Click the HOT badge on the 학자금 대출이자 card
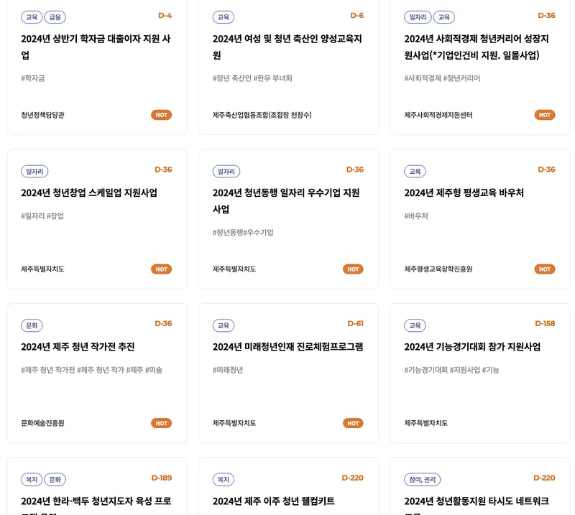This screenshot has height=515, width=575. [161, 115]
